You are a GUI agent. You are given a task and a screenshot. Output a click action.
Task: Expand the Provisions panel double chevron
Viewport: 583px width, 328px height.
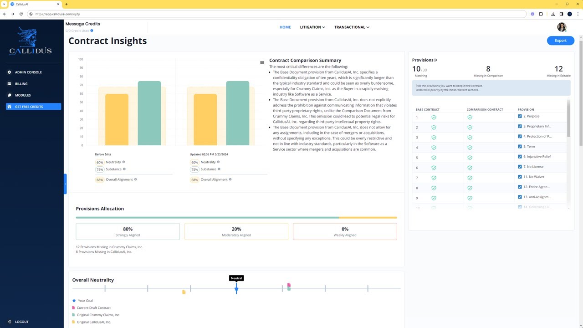click(x=435, y=60)
